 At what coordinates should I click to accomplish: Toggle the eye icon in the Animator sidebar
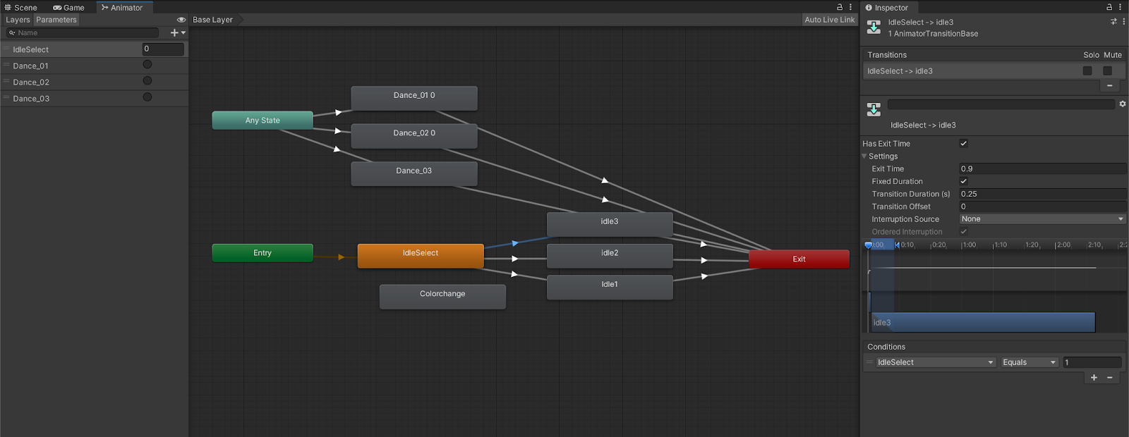[x=181, y=20]
